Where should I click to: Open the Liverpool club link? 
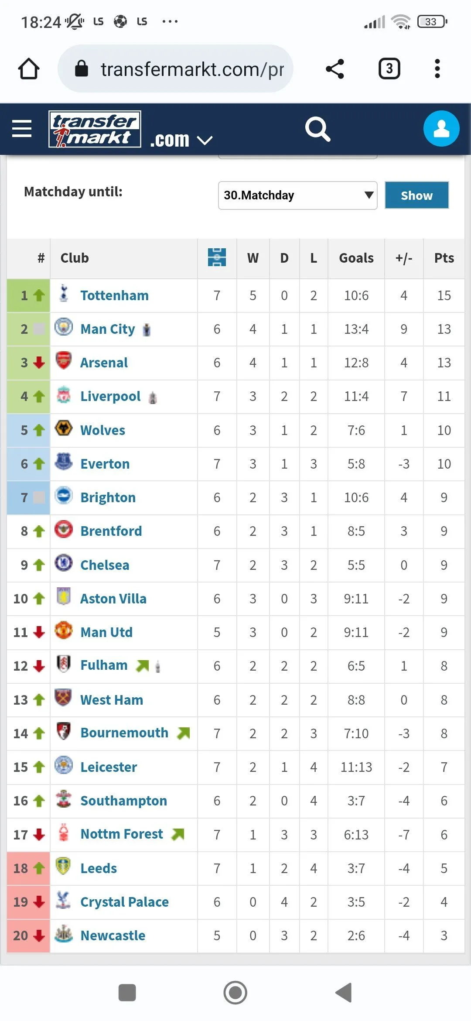tap(110, 396)
